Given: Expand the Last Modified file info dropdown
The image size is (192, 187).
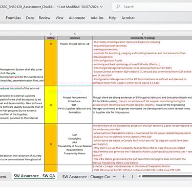Looking at the screenshot, I should [x=101, y=7].
